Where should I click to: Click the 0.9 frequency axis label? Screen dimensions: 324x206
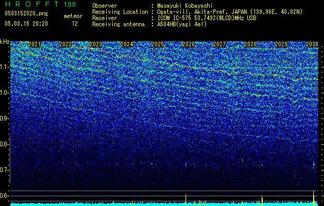(x=4, y=118)
